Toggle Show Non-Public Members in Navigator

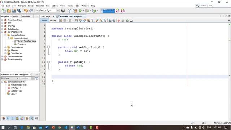(x=17, y=118)
